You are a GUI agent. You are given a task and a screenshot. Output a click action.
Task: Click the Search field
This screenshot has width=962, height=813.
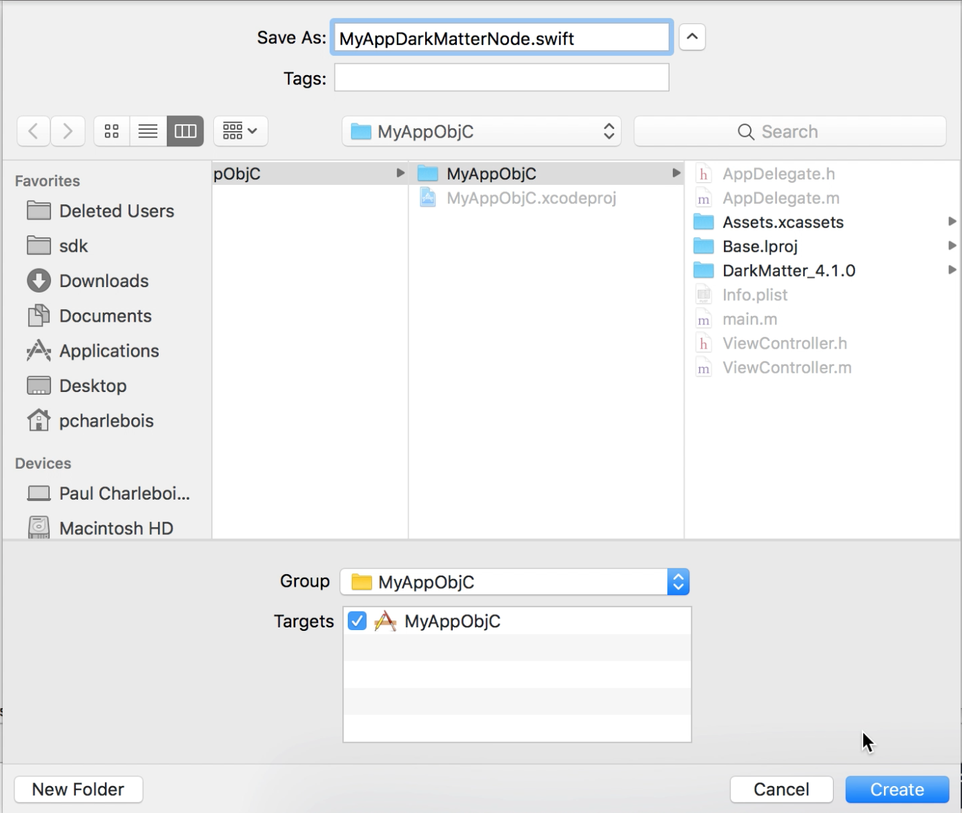[x=789, y=132]
